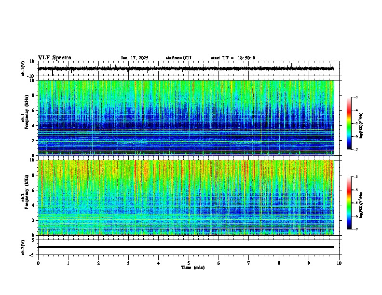Click "4" on the ch.2 frequency axis
382x295 pixels.
click(x=34, y=205)
